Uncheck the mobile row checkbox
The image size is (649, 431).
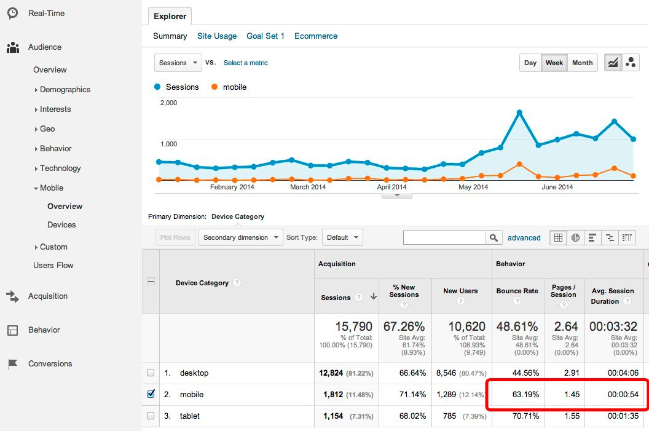151,394
